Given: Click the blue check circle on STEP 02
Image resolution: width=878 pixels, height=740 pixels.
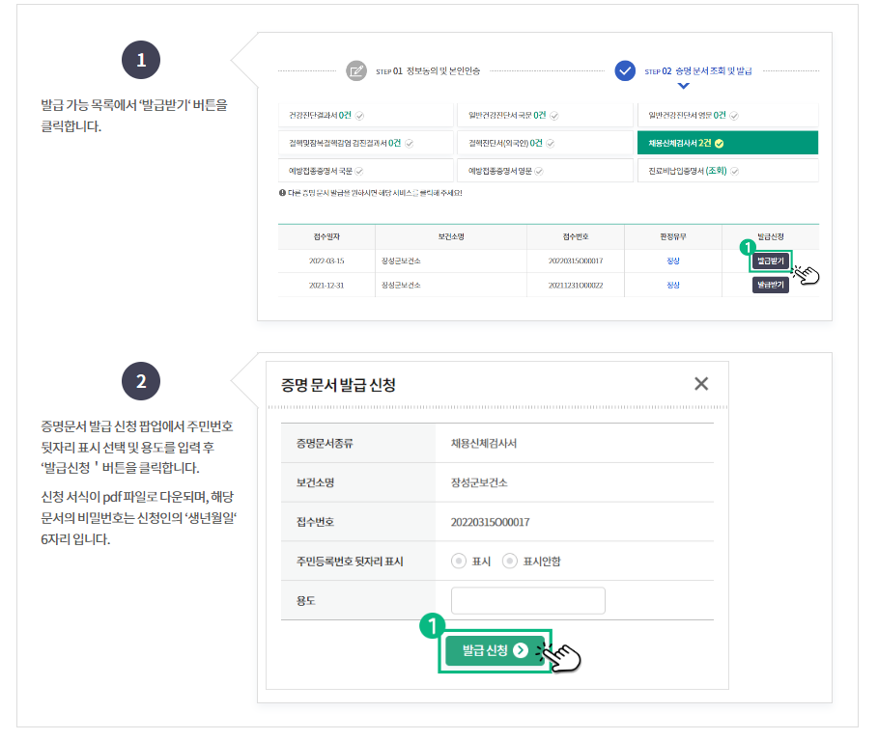Looking at the screenshot, I should (625, 69).
